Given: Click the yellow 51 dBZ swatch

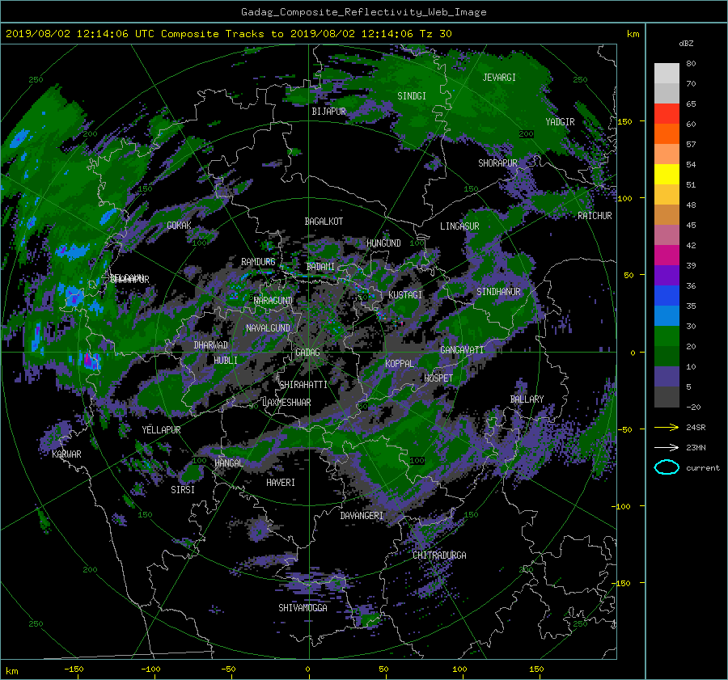Looking at the screenshot, I should [x=667, y=175].
